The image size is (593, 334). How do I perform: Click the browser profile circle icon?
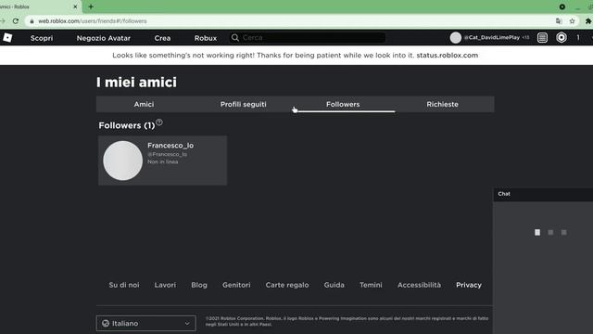(x=562, y=6)
